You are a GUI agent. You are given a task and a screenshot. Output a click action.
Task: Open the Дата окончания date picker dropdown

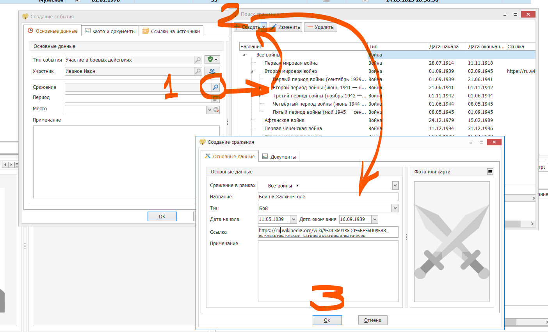click(x=375, y=219)
